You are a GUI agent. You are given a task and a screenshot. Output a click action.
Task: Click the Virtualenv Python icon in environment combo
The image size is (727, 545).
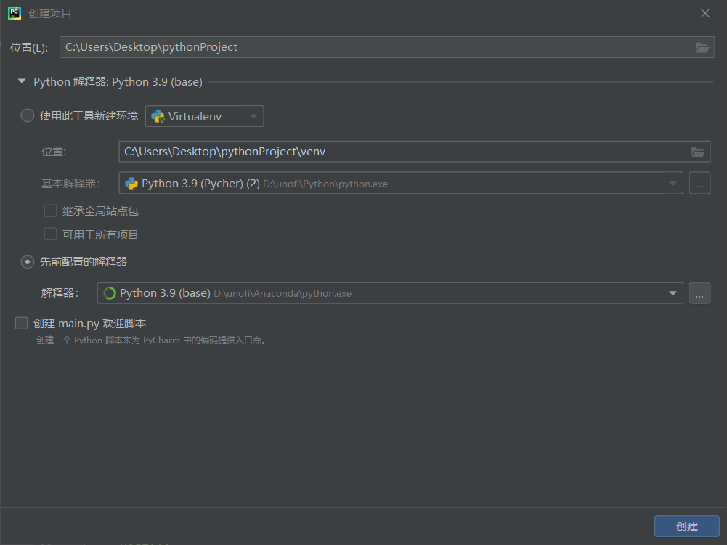tap(158, 116)
